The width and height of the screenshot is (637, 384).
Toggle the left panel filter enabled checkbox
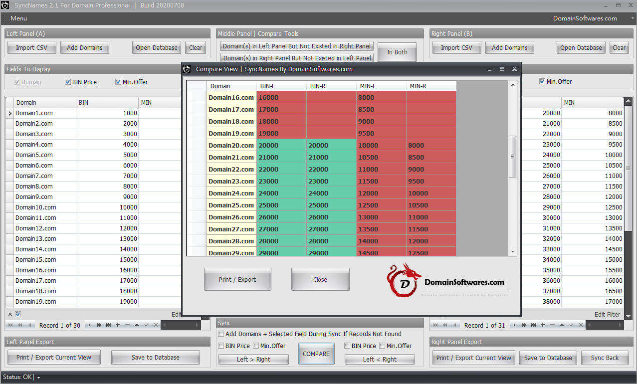point(18,314)
